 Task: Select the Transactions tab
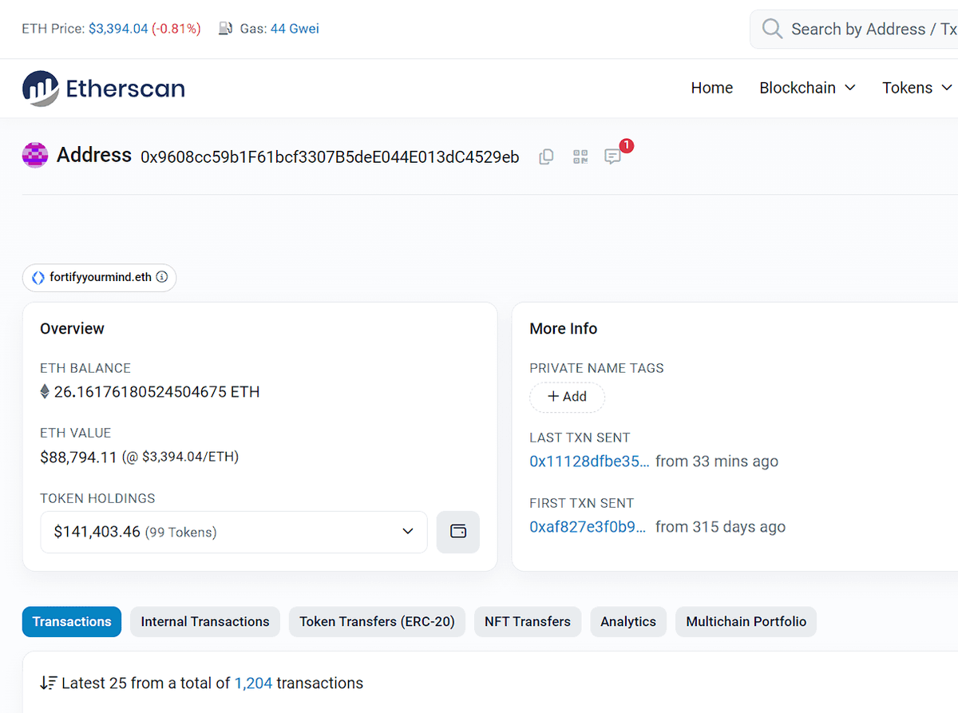(72, 621)
